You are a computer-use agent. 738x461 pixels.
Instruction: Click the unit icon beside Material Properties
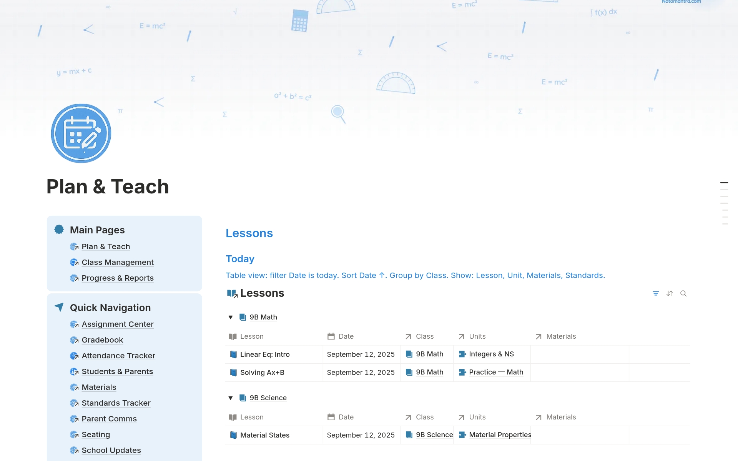[462, 435]
